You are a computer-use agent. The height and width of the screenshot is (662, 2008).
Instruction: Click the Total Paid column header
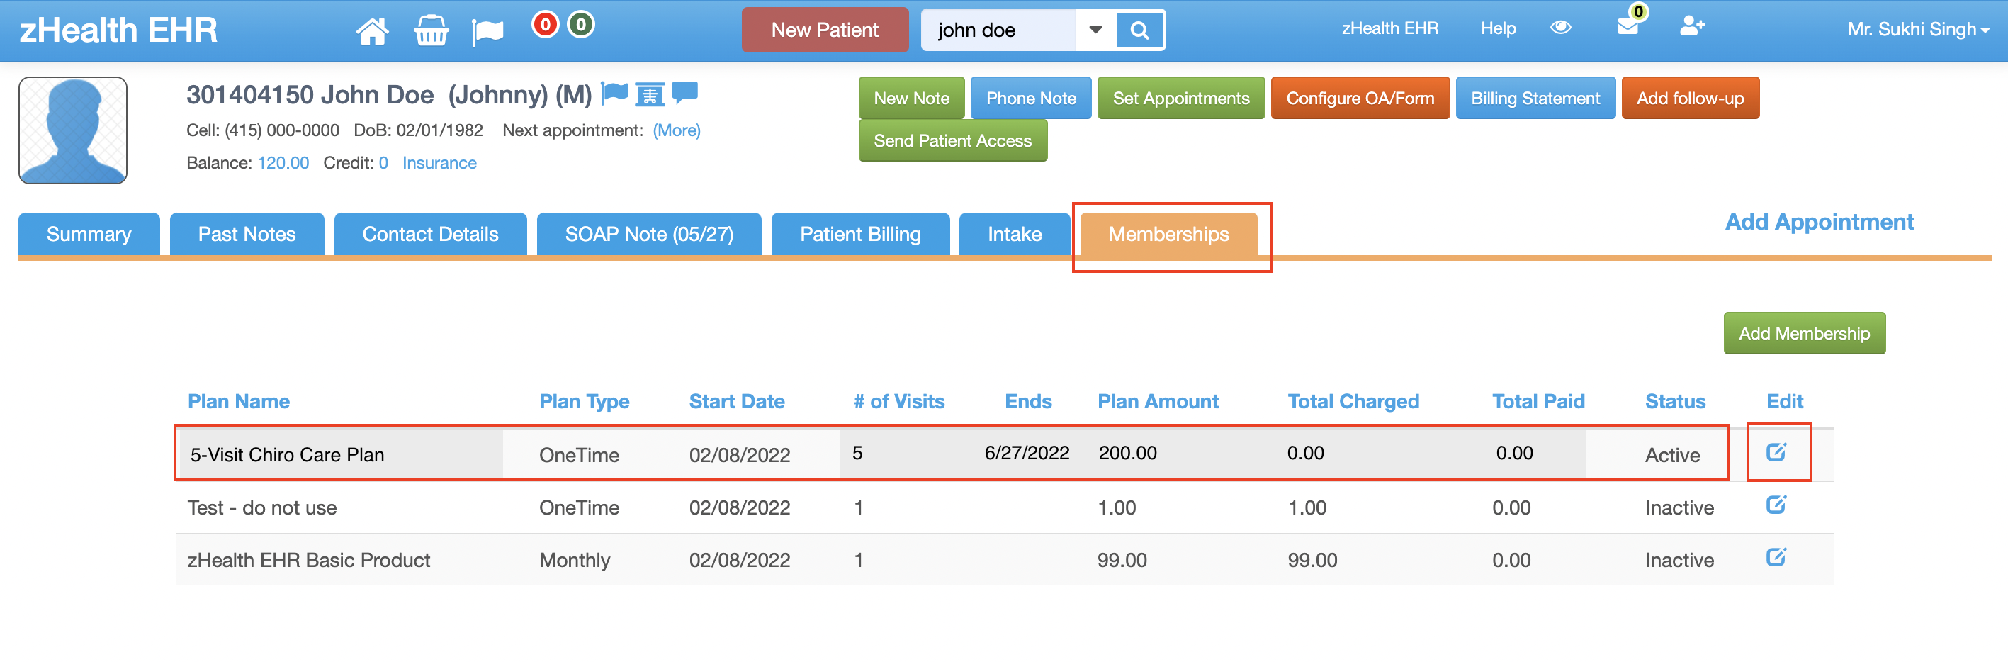click(x=1538, y=400)
